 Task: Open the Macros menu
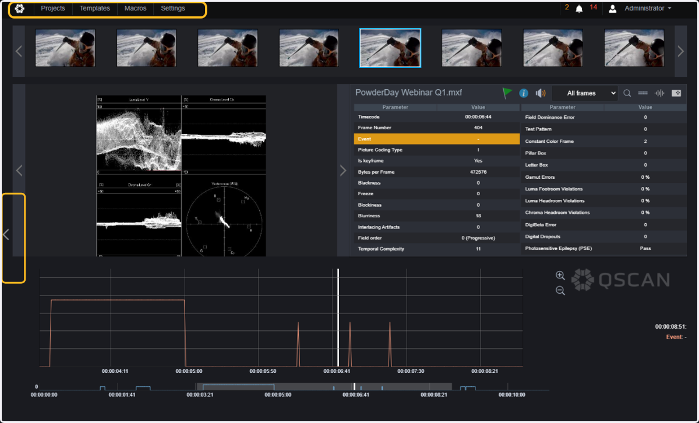click(x=135, y=9)
